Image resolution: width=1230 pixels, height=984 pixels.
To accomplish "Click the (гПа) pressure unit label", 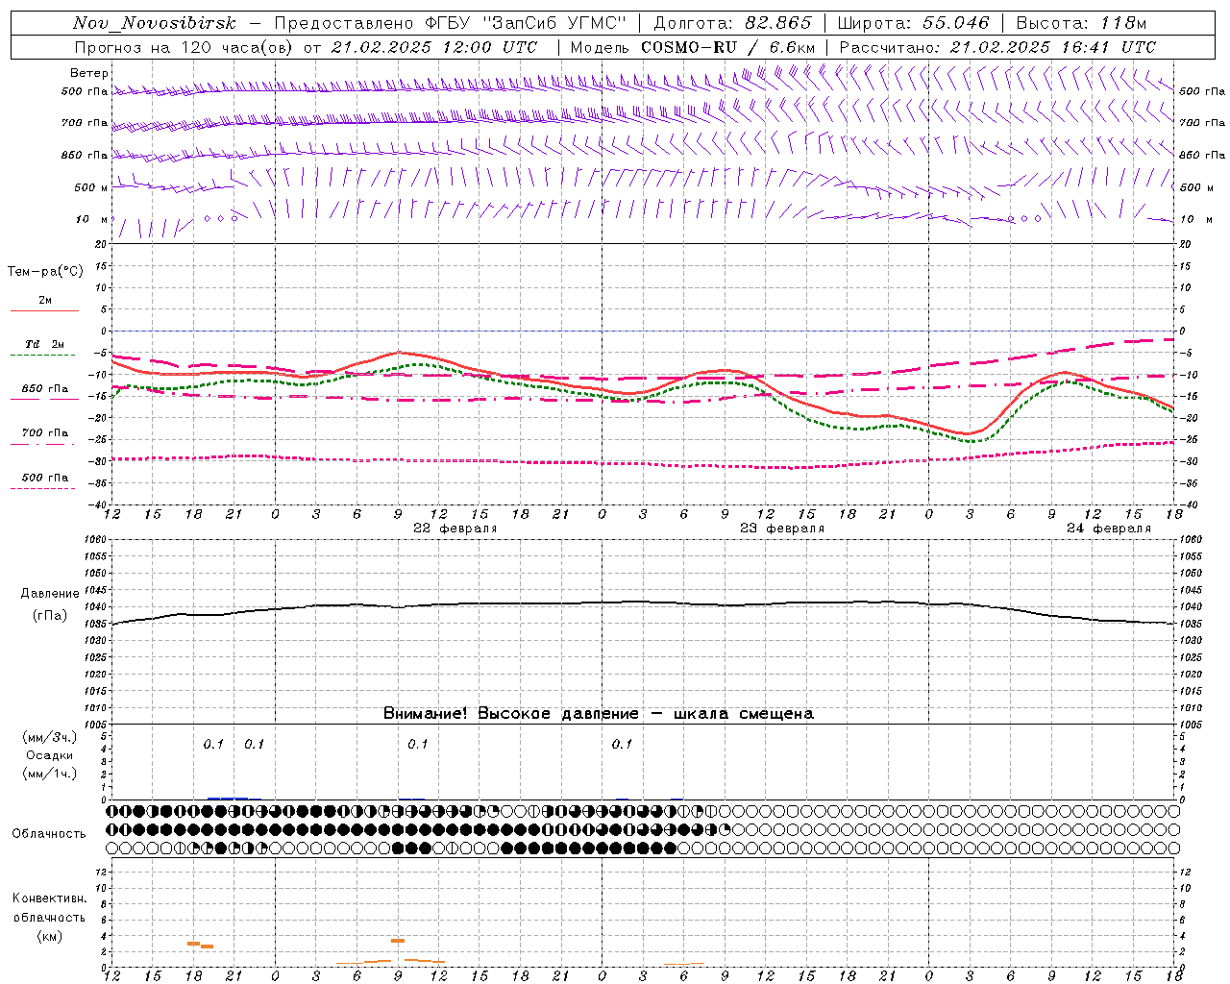I will (50, 616).
